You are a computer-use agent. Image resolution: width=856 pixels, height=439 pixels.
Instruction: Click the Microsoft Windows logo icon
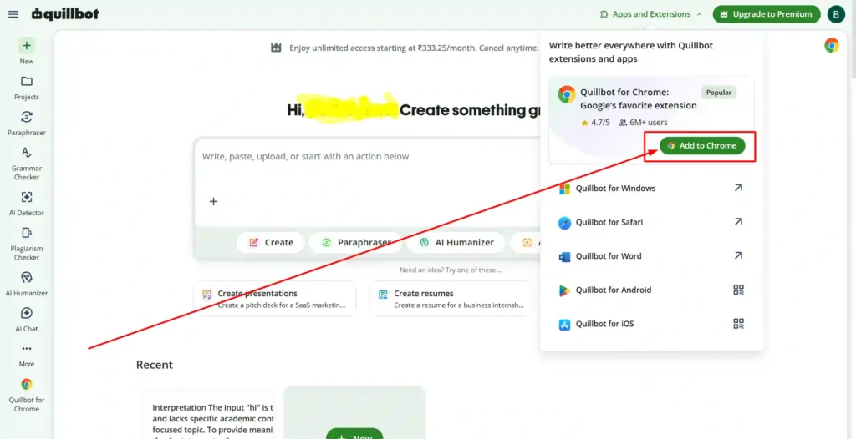click(x=564, y=189)
